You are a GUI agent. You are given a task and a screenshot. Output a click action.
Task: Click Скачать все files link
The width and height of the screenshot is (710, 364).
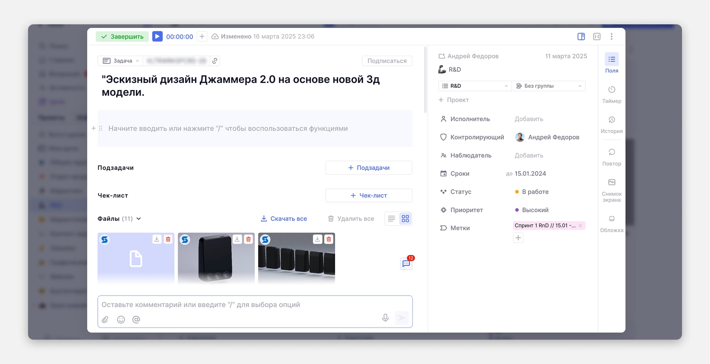tap(284, 219)
